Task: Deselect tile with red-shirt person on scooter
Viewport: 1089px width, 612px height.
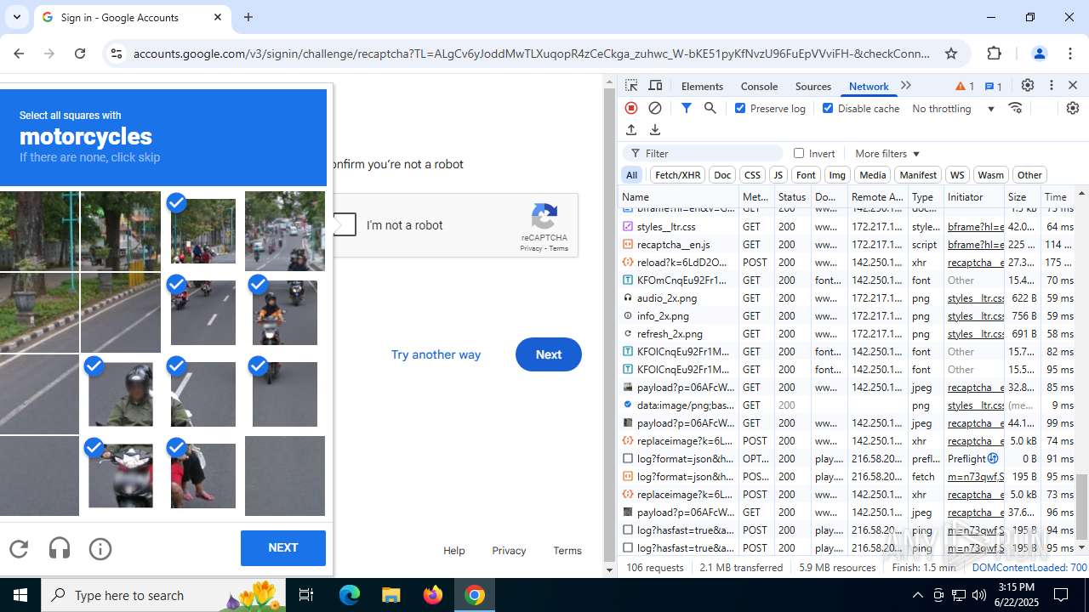Action: (x=202, y=476)
